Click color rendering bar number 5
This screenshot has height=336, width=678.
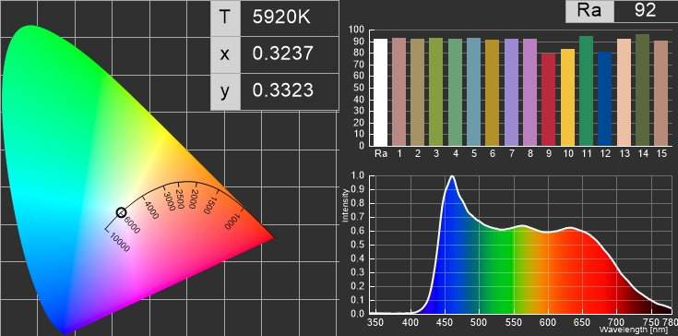pyautogui.click(x=474, y=92)
